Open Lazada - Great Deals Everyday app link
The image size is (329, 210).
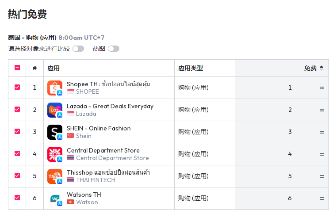point(110,106)
